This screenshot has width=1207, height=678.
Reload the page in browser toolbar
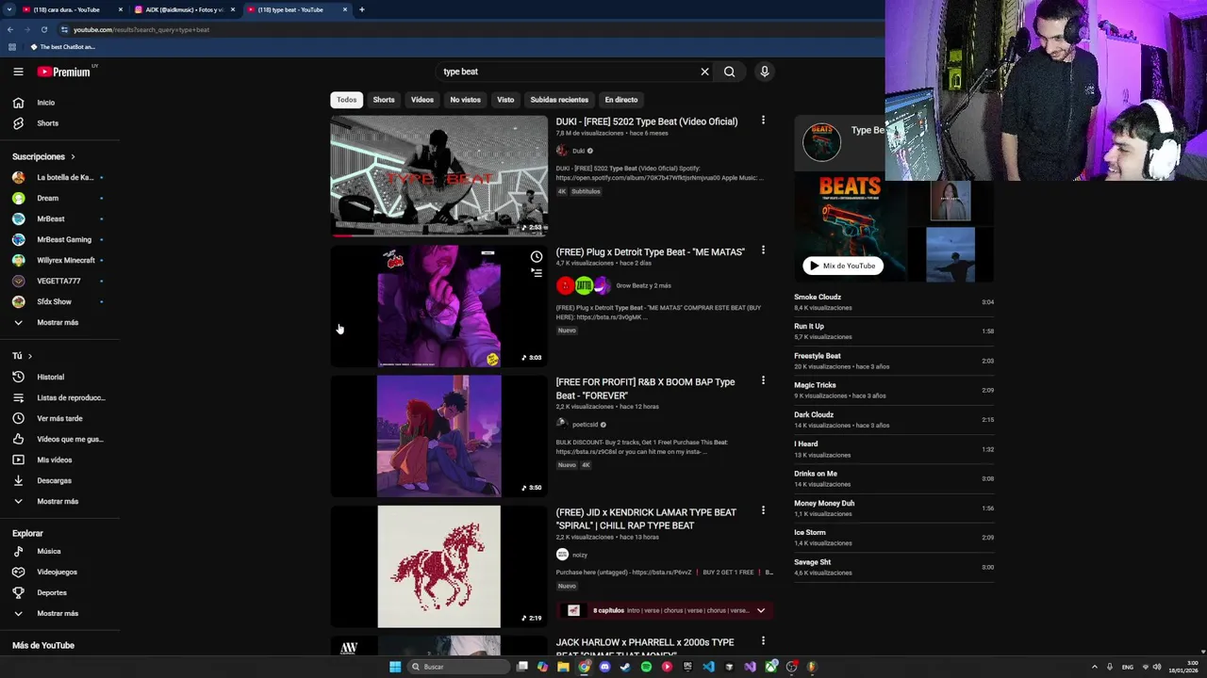coord(43,29)
